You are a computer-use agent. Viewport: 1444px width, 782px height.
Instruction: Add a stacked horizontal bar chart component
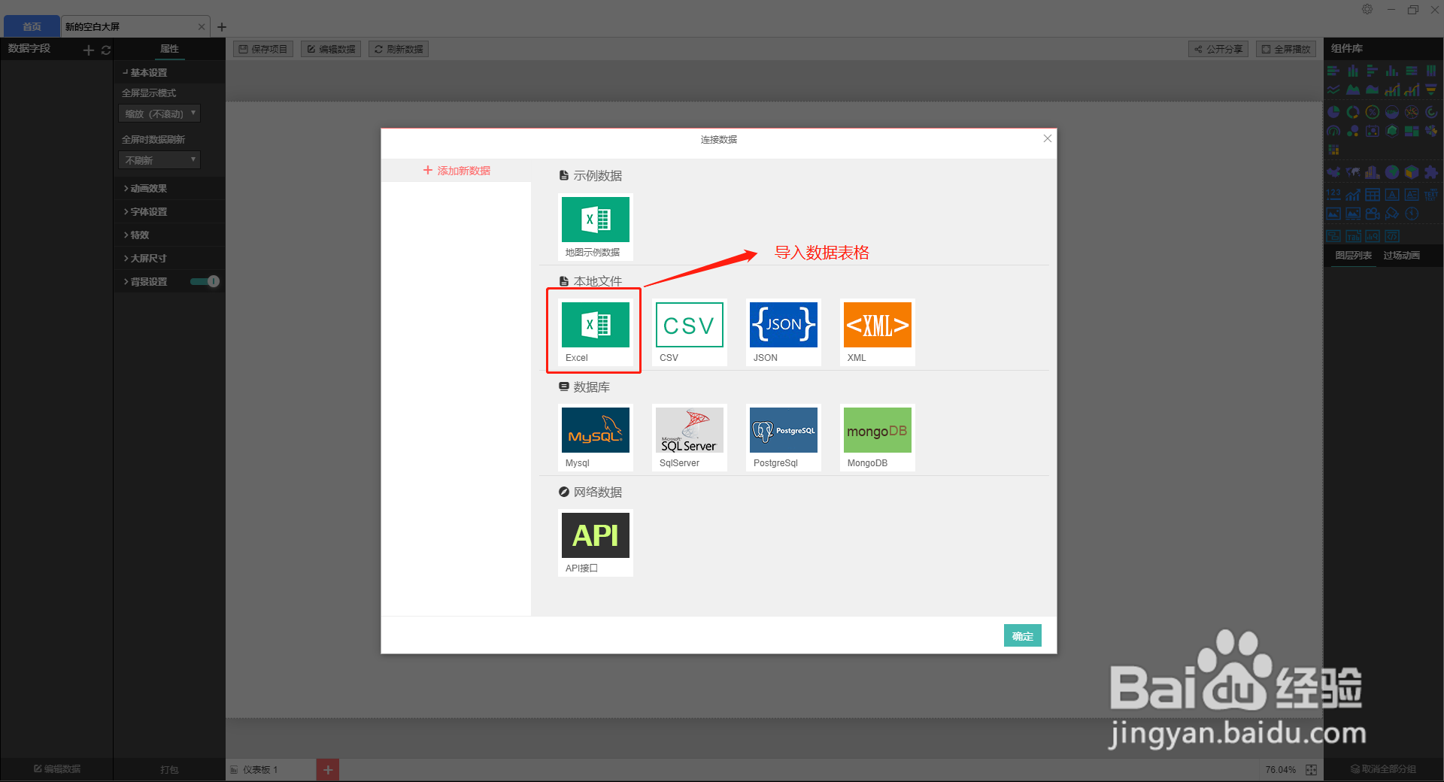[1333, 71]
